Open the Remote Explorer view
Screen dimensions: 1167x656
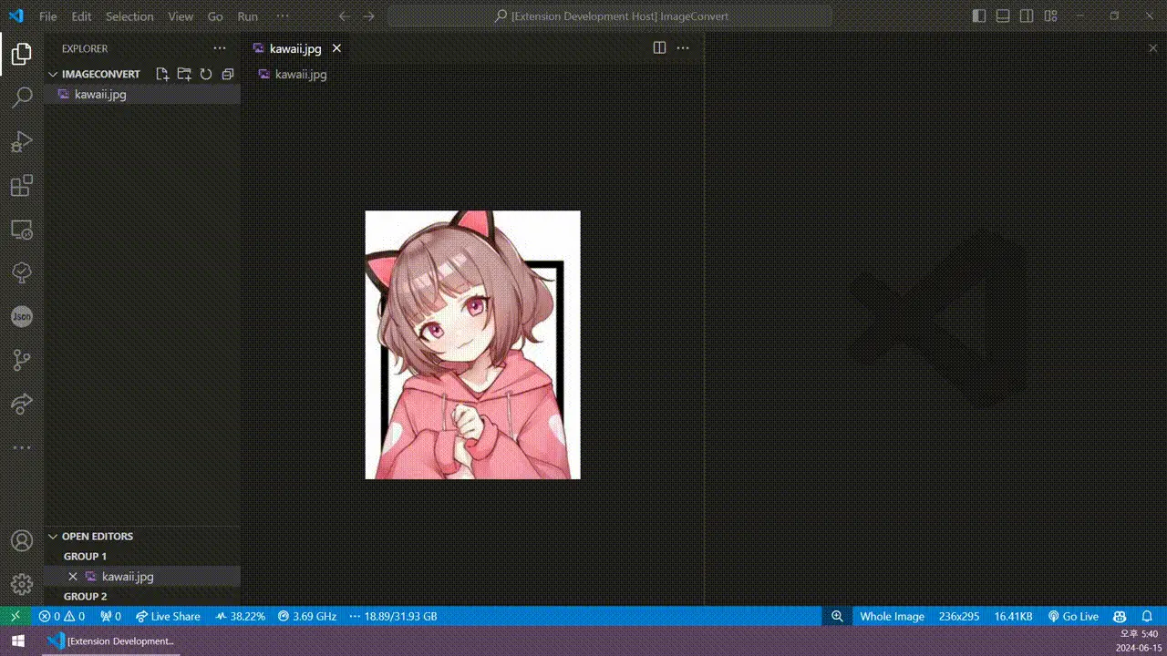[22, 229]
